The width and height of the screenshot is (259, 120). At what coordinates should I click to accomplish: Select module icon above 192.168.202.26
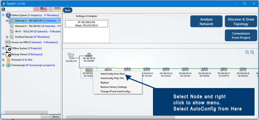tap(205, 69)
